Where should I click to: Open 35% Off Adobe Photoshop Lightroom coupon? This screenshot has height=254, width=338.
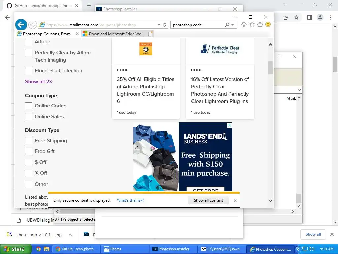pyautogui.click(x=145, y=90)
